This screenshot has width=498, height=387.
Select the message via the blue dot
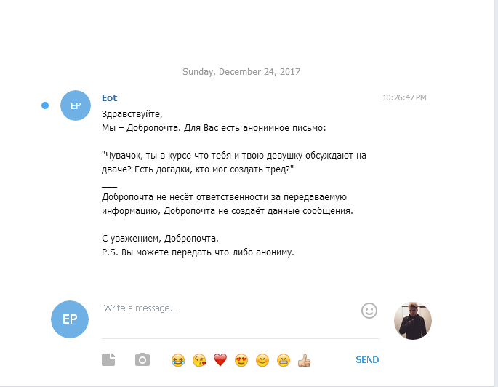pyautogui.click(x=45, y=105)
